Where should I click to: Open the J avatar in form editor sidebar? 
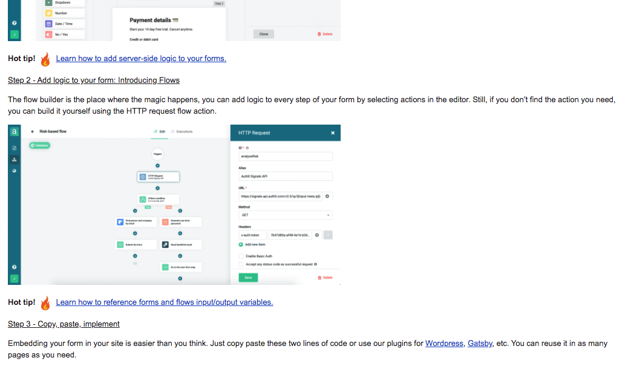click(15, 35)
